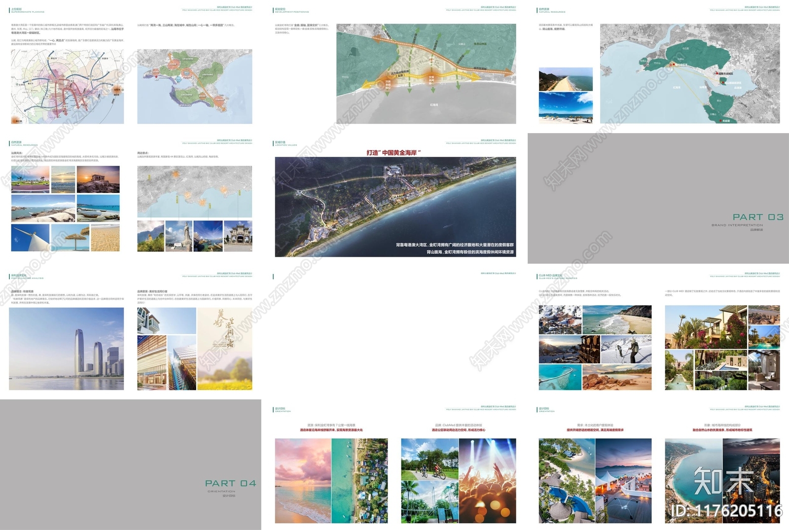Screen dimensions: 789x530
Task: Open the Shanwei coastal zoning map on blue sea
Action: tap(195, 86)
